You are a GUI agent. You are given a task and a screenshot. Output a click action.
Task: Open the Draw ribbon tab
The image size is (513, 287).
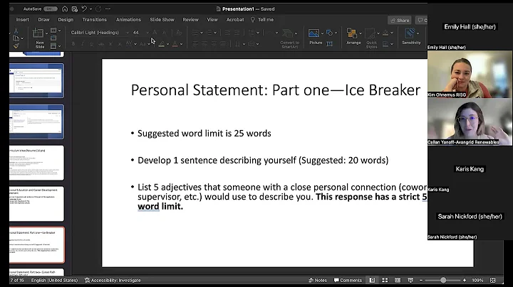click(43, 20)
